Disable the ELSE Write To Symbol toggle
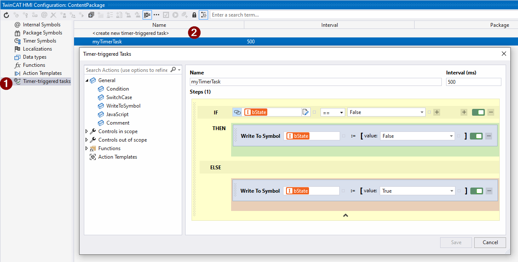518x262 pixels. (x=476, y=191)
